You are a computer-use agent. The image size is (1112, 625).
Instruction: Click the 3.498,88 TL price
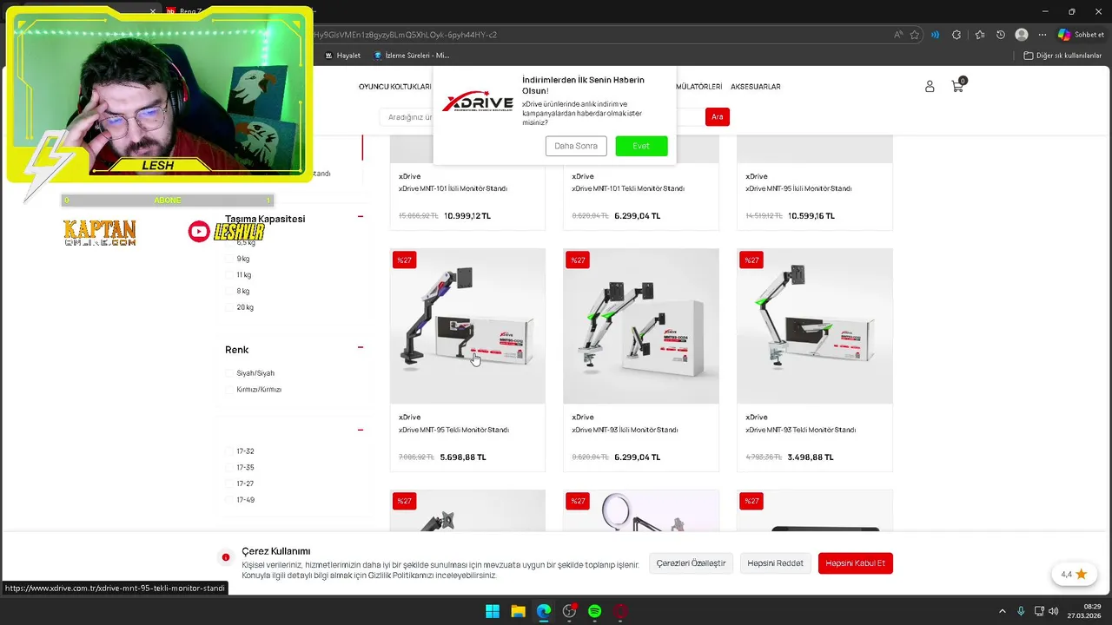coord(811,457)
